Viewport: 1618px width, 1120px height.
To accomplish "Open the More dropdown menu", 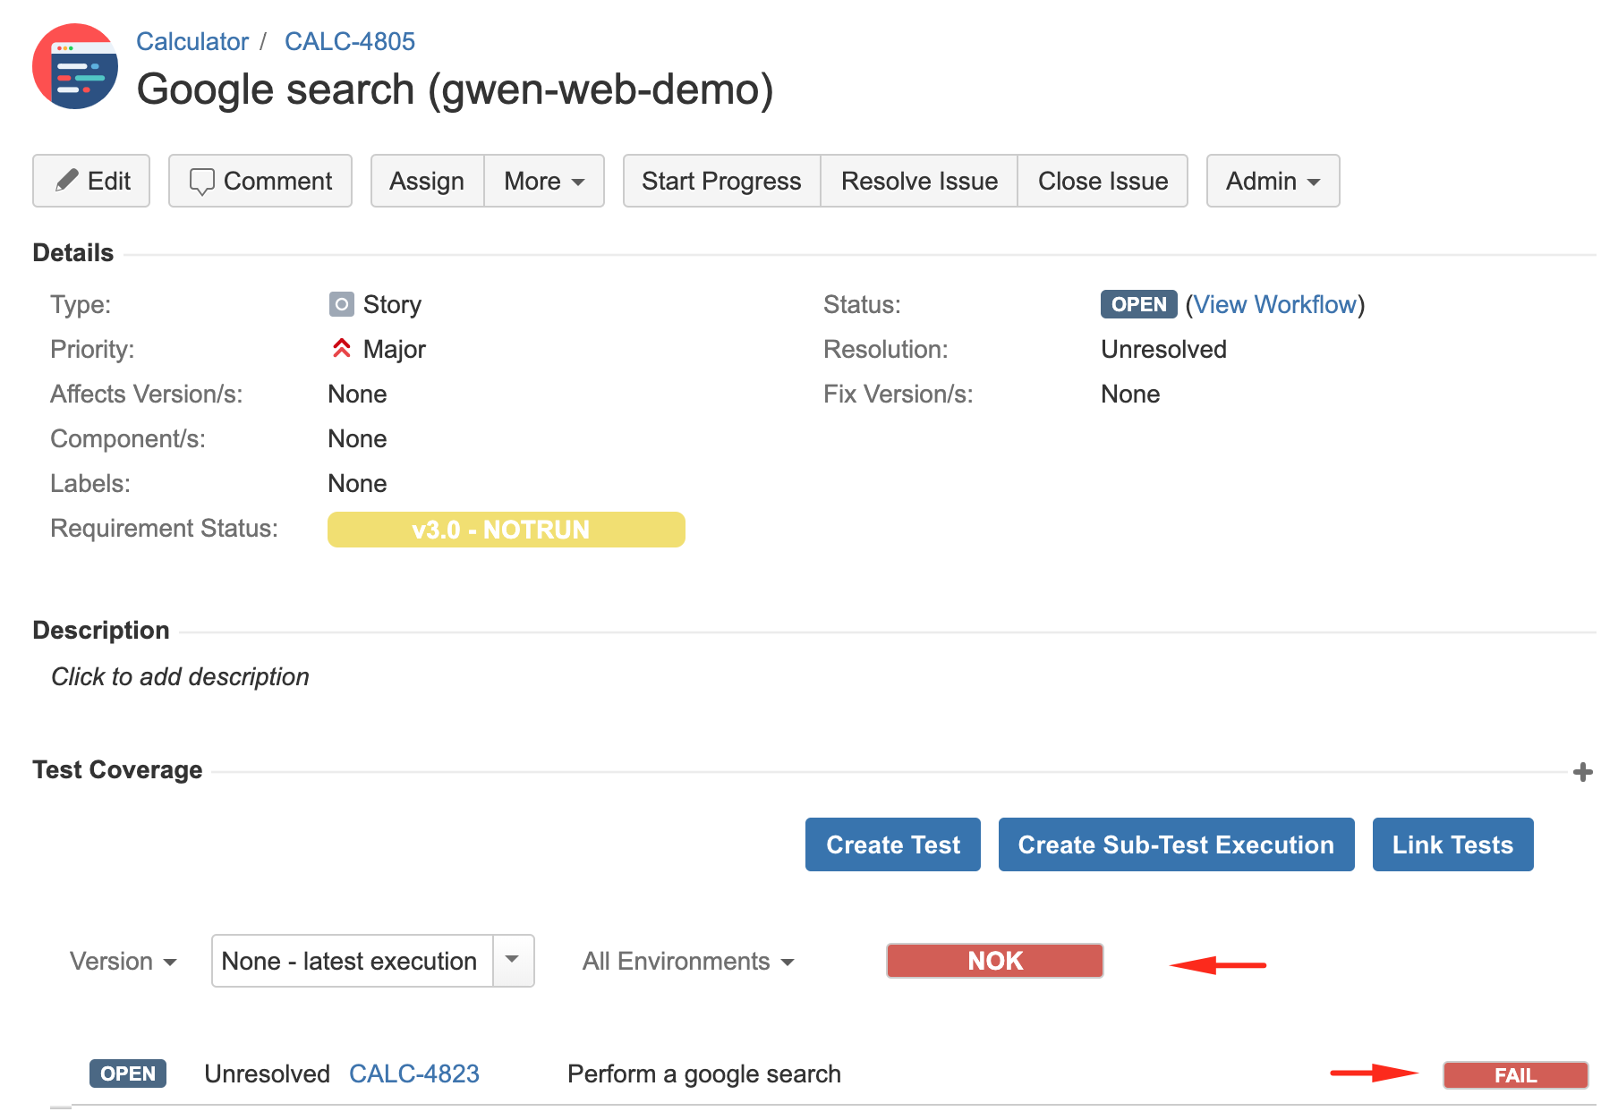I will [544, 181].
